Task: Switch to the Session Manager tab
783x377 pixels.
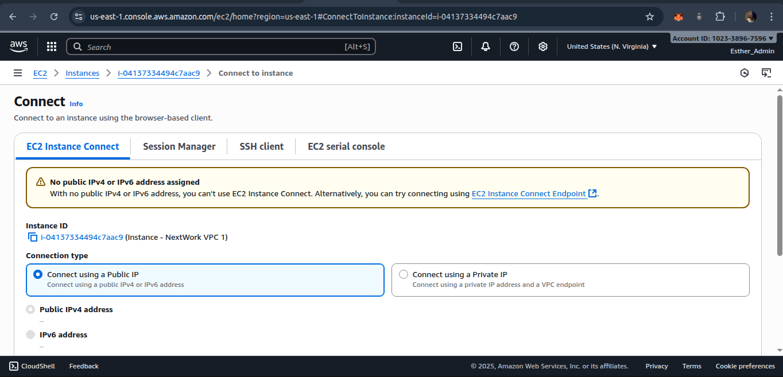Action: tap(179, 146)
